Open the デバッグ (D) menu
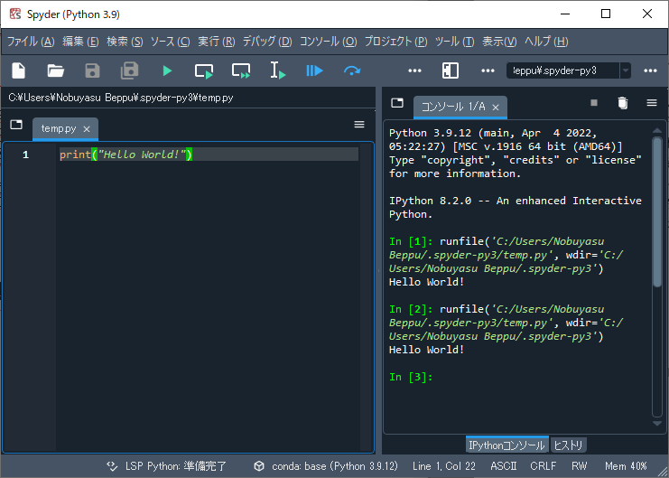Viewport: 669px width, 478px height. 267,42
